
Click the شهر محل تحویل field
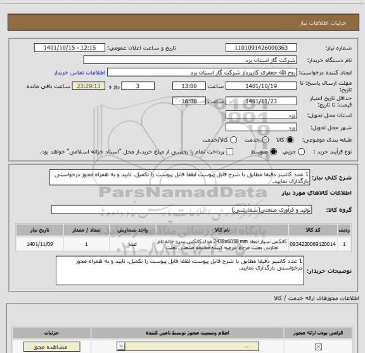[x=261, y=127]
